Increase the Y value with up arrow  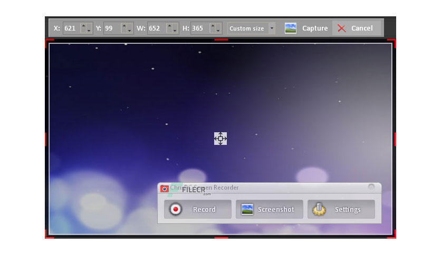pyautogui.click(x=124, y=26)
